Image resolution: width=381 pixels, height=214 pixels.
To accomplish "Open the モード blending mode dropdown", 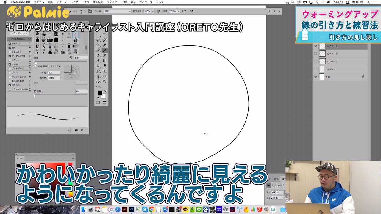I will coord(117,11).
